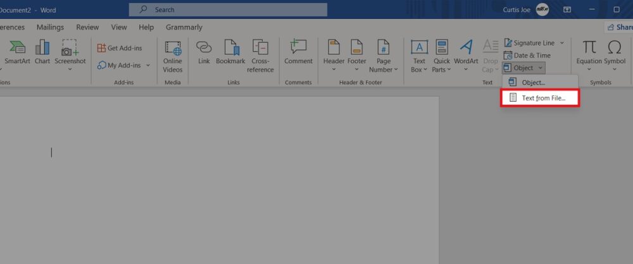Open My Add-ins
The height and width of the screenshot is (264, 633).
pos(123,65)
